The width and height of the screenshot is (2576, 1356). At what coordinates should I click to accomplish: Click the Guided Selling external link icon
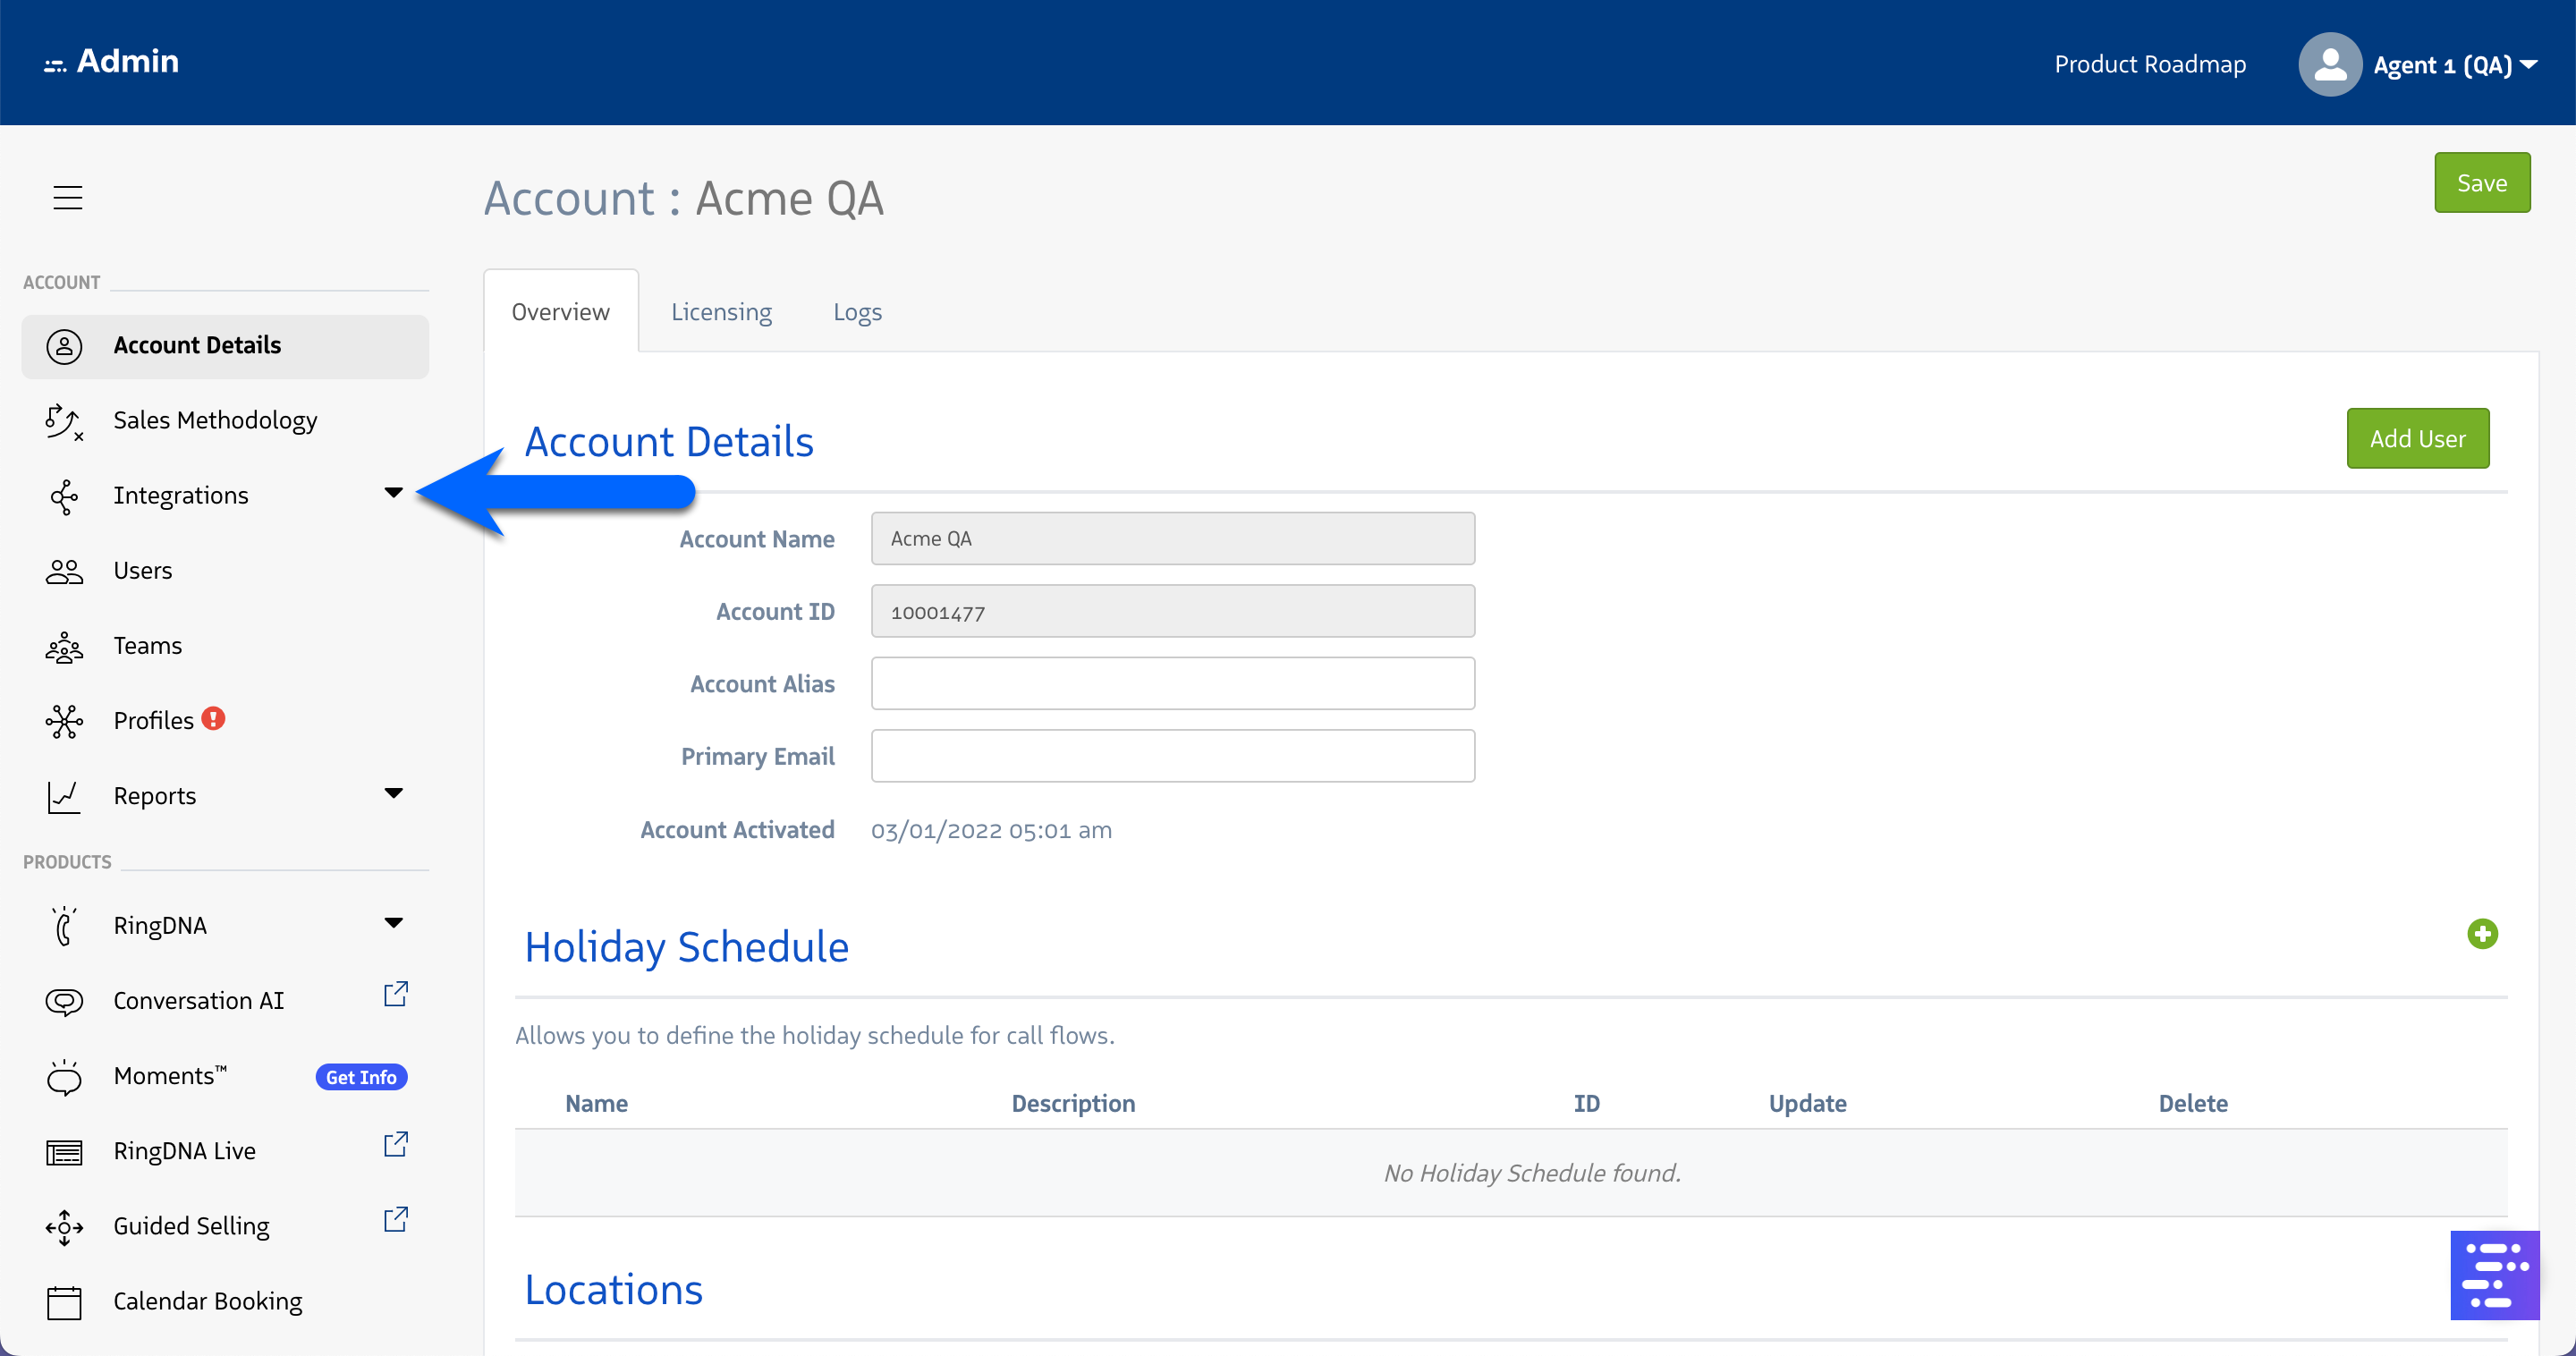pyautogui.click(x=396, y=1220)
